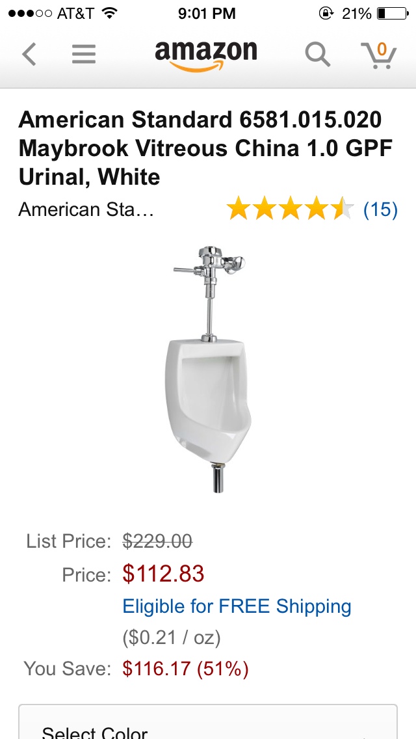Open the hamburger menu
Image resolution: width=416 pixels, height=739 pixels.
tap(84, 54)
